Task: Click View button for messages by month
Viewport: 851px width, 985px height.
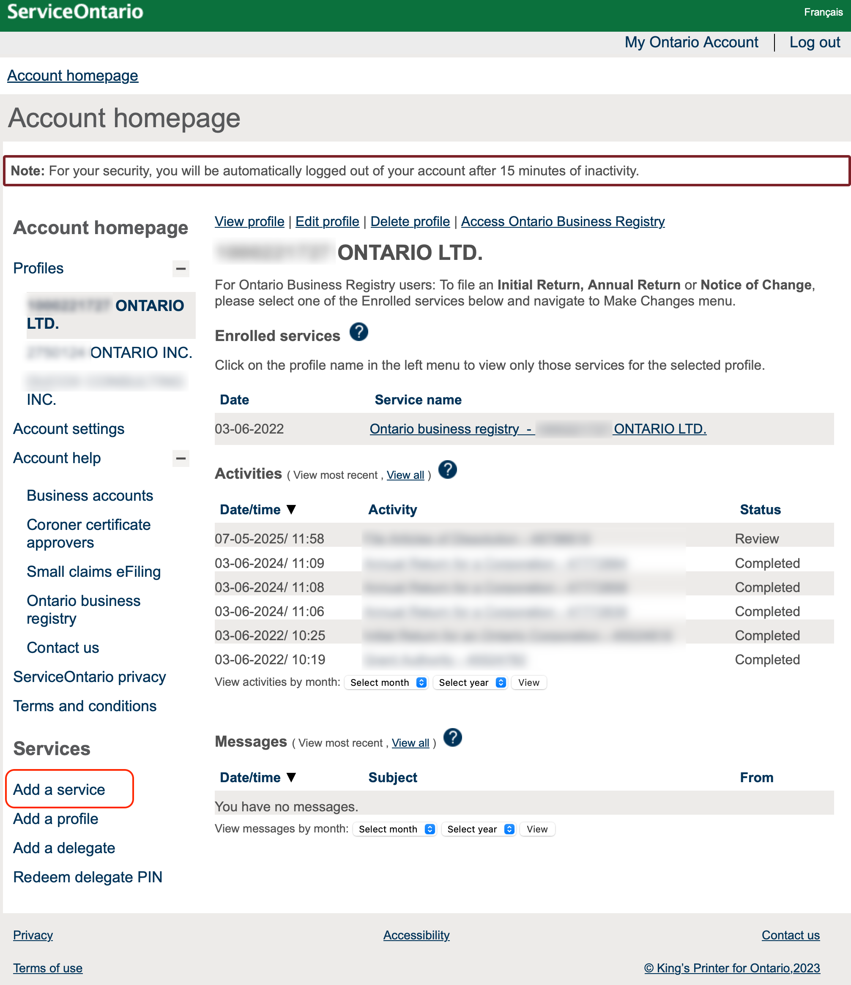Action: tap(537, 829)
